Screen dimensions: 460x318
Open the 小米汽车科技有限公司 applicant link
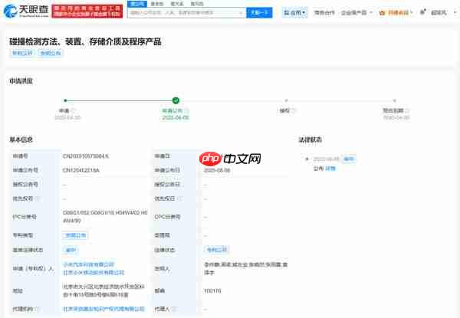(88, 264)
